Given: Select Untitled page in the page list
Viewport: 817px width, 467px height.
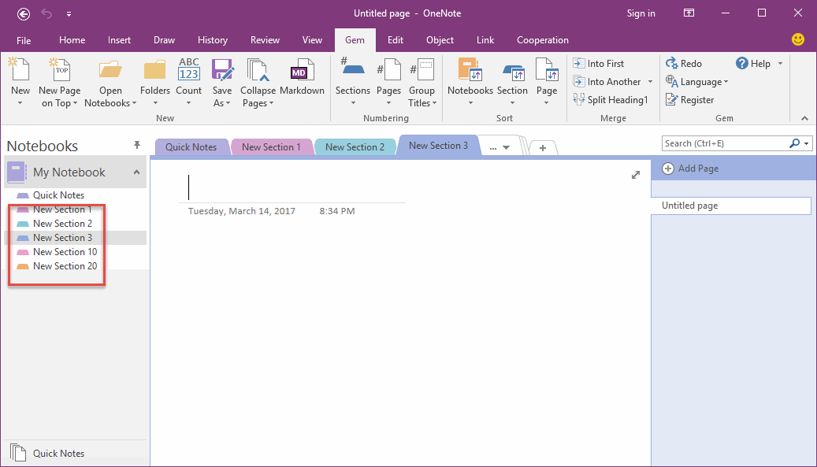Looking at the screenshot, I should click(731, 206).
